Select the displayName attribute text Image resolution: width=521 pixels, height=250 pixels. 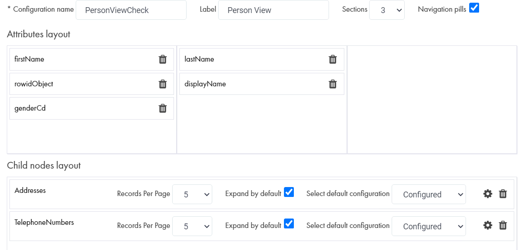coord(205,84)
